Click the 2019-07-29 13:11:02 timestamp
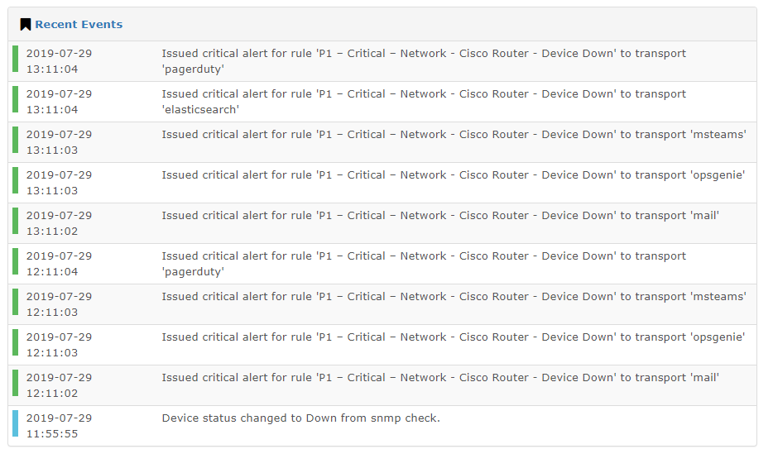Image resolution: width=773 pixels, height=449 pixels. coord(59,223)
